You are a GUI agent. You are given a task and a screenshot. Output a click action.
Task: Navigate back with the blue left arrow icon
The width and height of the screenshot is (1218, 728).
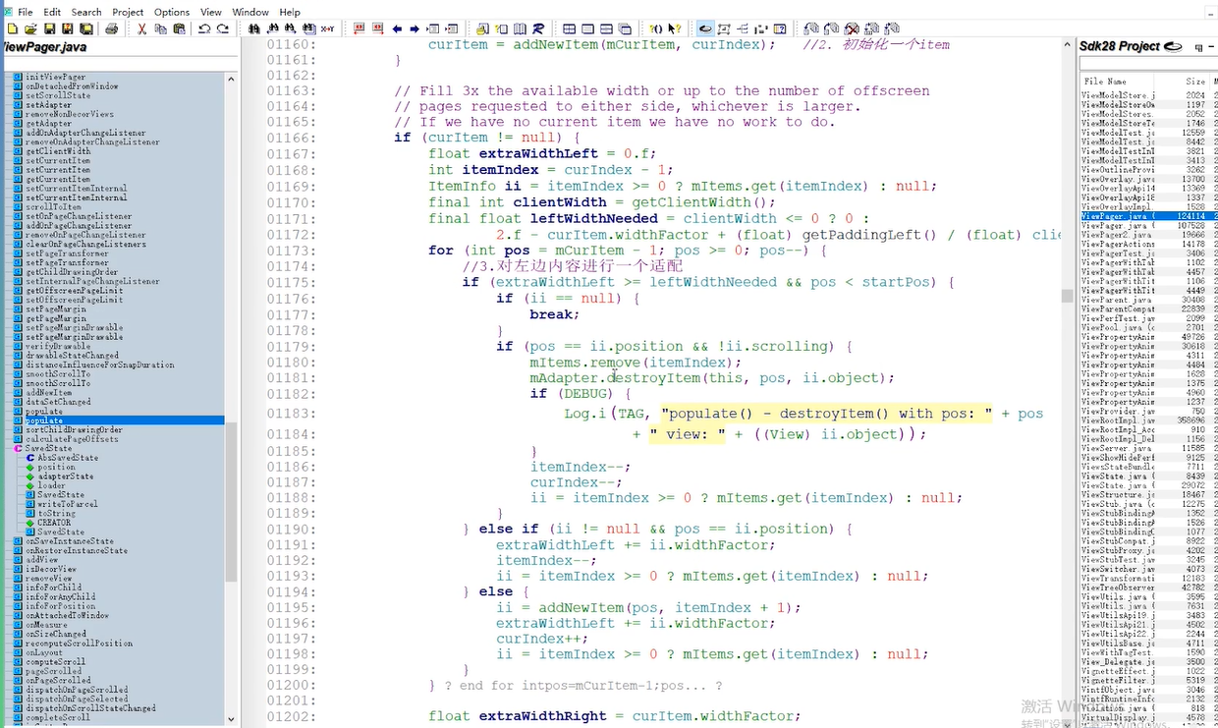(x=396, y=29)
